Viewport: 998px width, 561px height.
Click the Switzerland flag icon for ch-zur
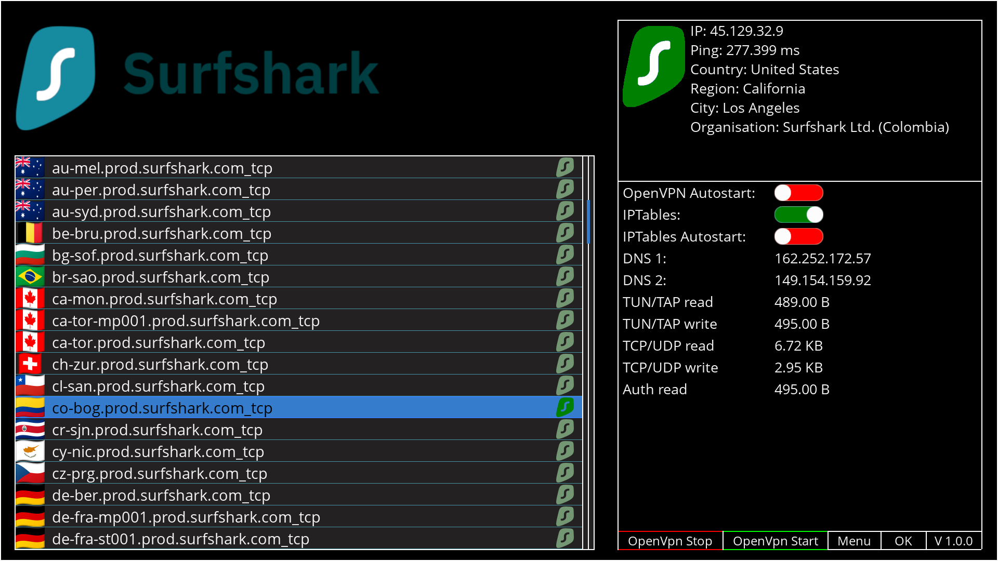(30, 364)
